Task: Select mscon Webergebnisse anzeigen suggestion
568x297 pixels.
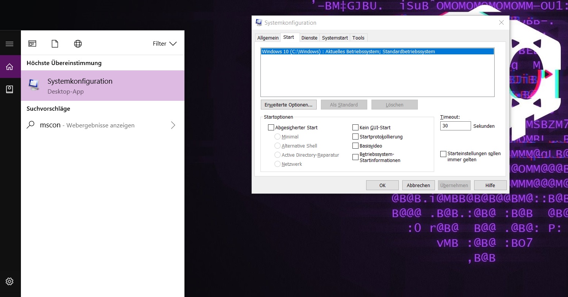Action: [103, 125]
